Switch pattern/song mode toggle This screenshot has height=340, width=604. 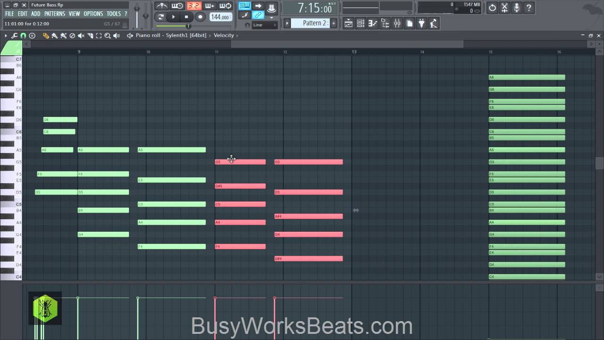(161, 17)
